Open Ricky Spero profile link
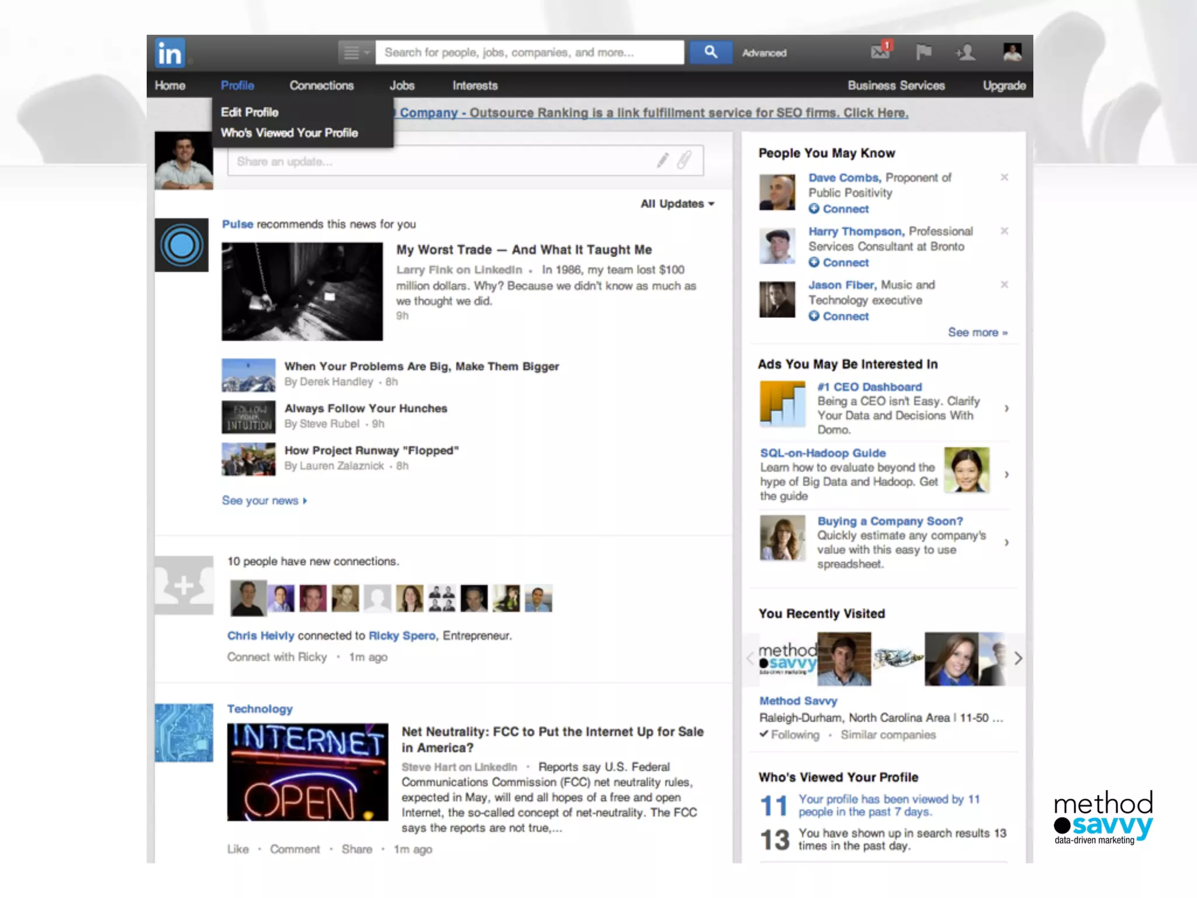Image resolution: width=1197 pixels, height=898 pixels. click(x=402, y=635)
